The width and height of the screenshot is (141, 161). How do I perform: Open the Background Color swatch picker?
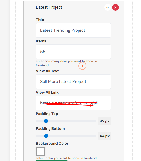(40, 151)
